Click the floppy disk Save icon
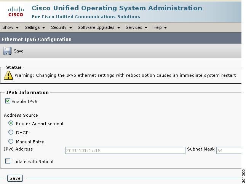This screenshot has height=184, width=246. click(7, 51)
